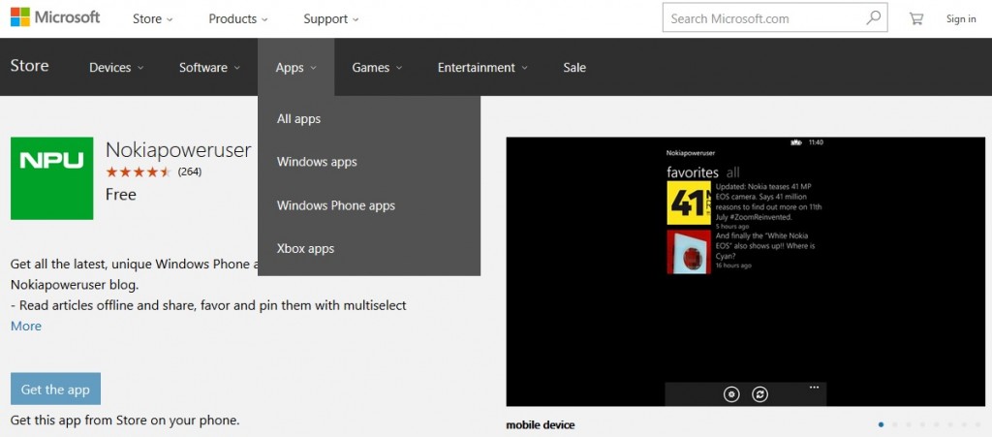The width and height of the screenshot is (992, 437).
Task: Click the refresh icon in app screenshot
Action: [759, 394]
